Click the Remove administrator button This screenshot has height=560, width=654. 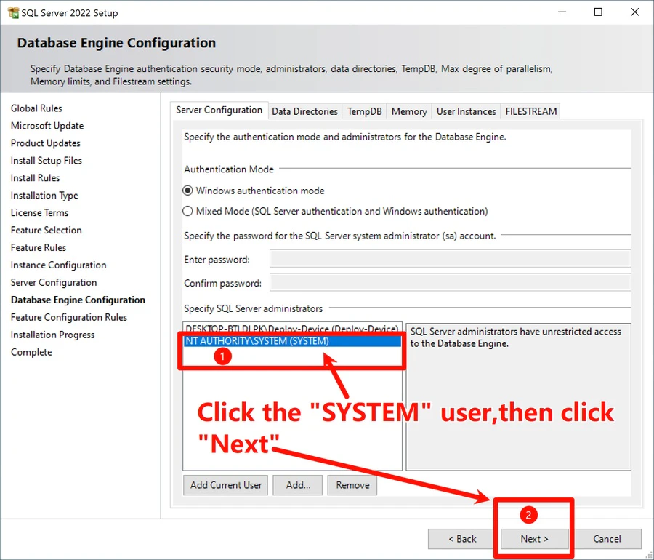(352, 485)
